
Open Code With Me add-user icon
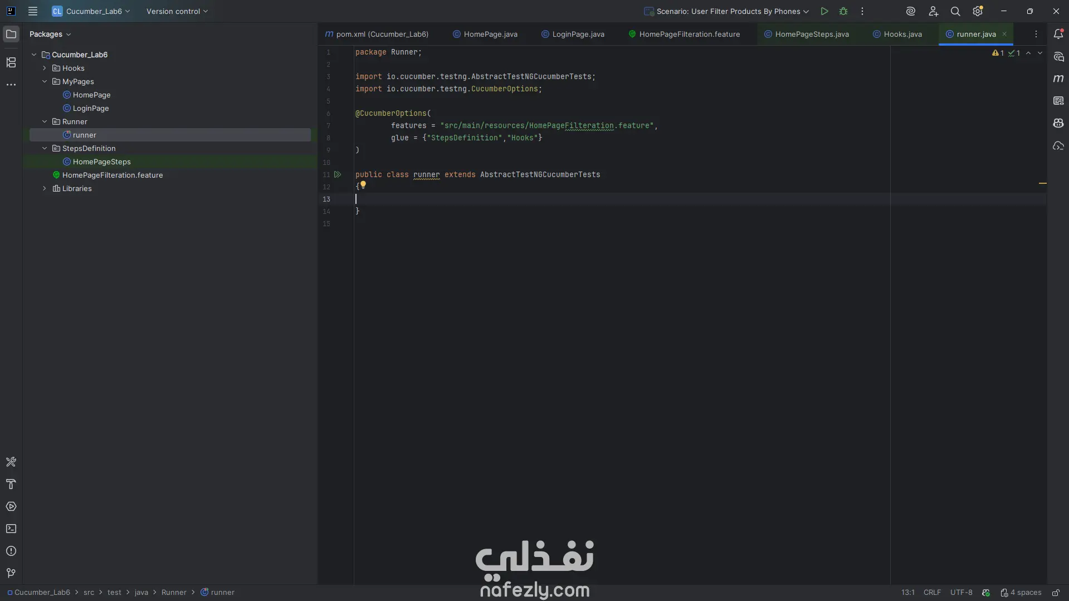point(933,11)
